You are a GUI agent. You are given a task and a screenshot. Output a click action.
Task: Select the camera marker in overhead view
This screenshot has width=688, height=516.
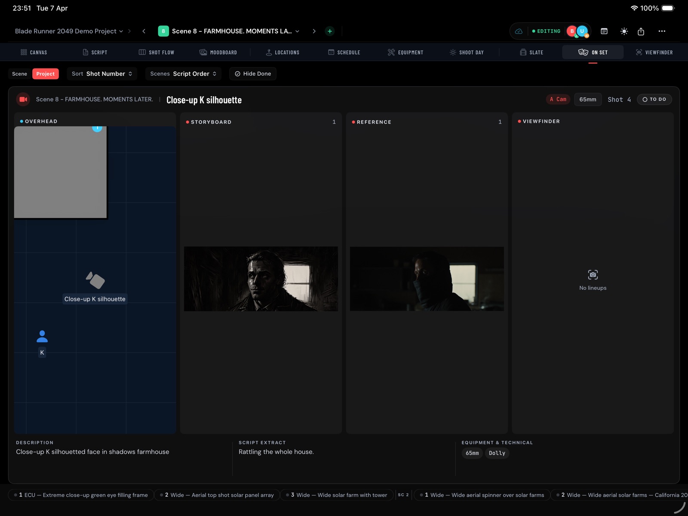(95, 281)
